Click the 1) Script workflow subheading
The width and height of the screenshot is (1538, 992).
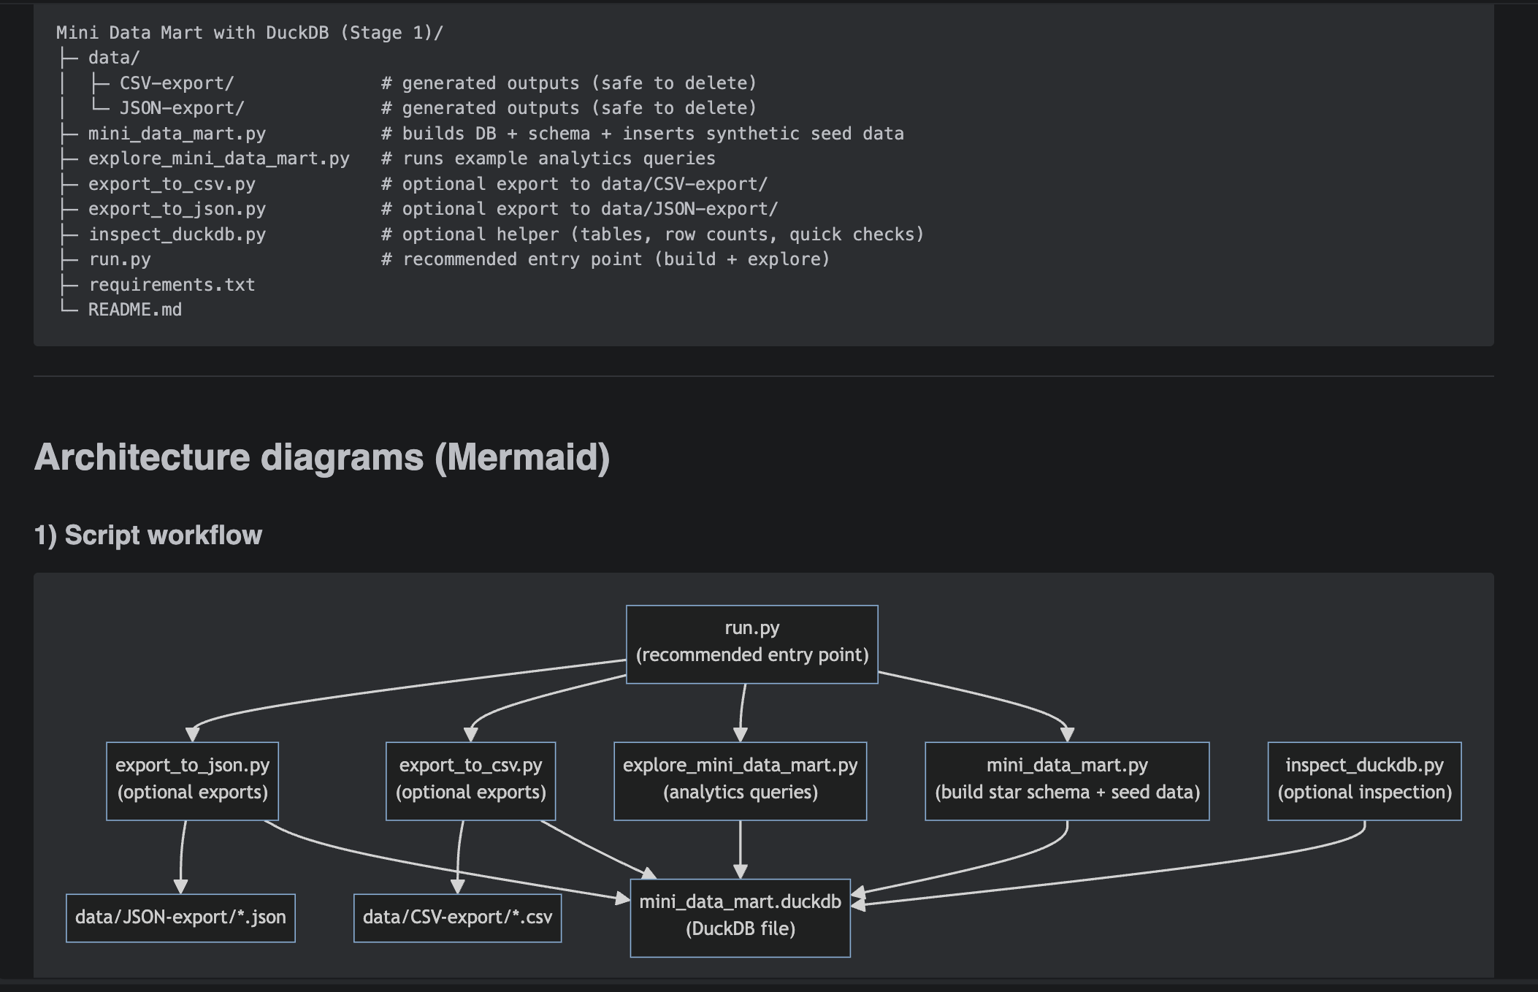pyautogui.click(x=149, y=535)
